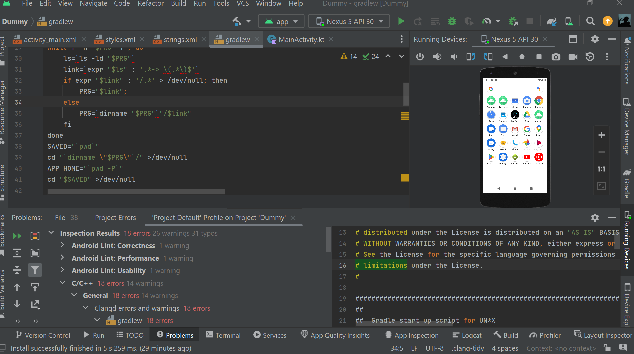Open Search Everywhere magnifier icon
The height and width of the screenshot is (354, 634).
[x=590, y=22]
